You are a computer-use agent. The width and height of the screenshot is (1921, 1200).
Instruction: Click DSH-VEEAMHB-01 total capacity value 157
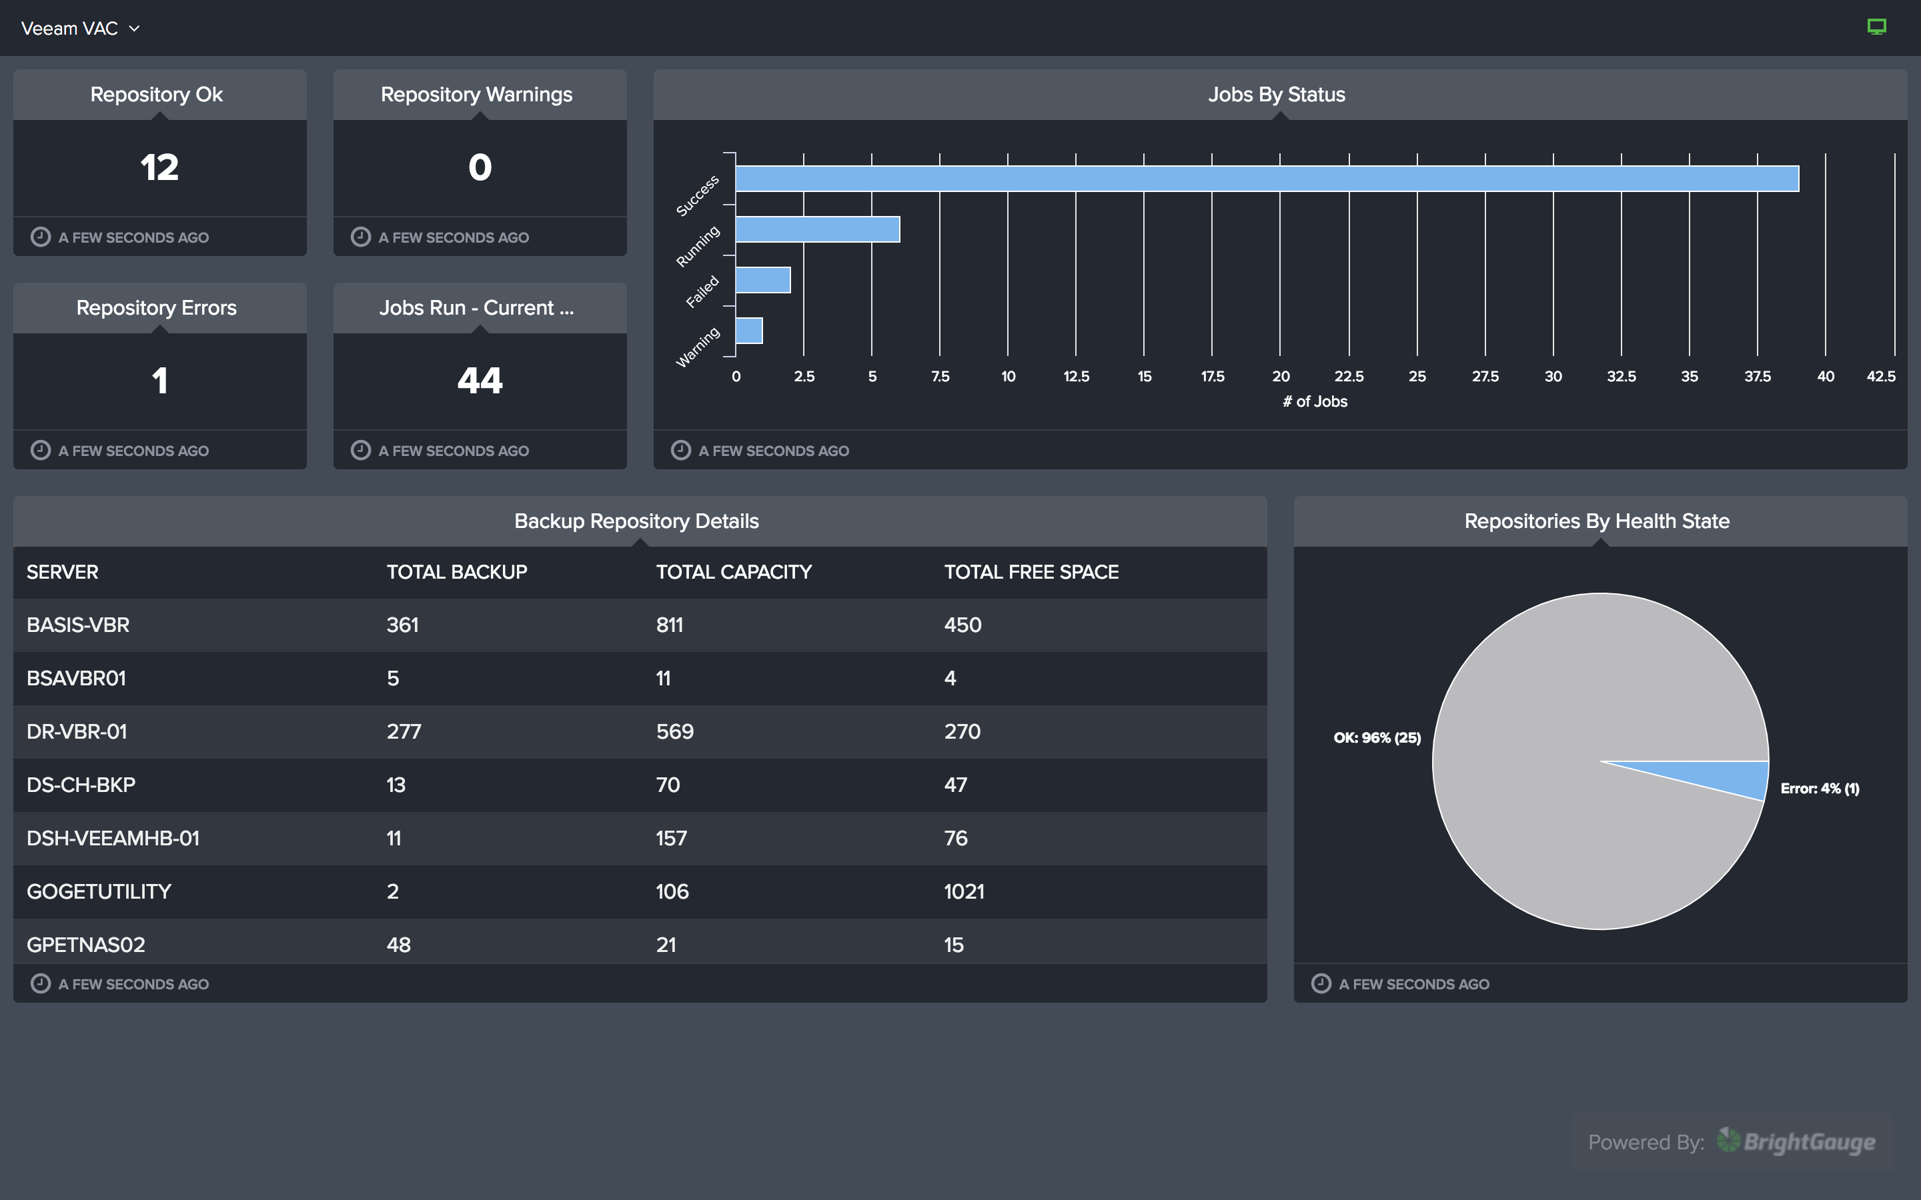pyautogui.click(x=671, y=838)
